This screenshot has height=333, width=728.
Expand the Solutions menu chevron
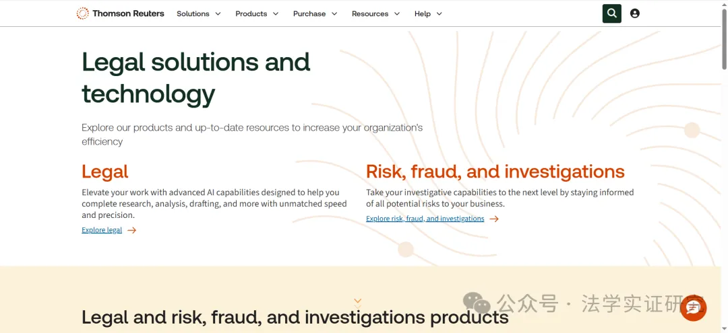pyautogui.click(x=218, y=14)
